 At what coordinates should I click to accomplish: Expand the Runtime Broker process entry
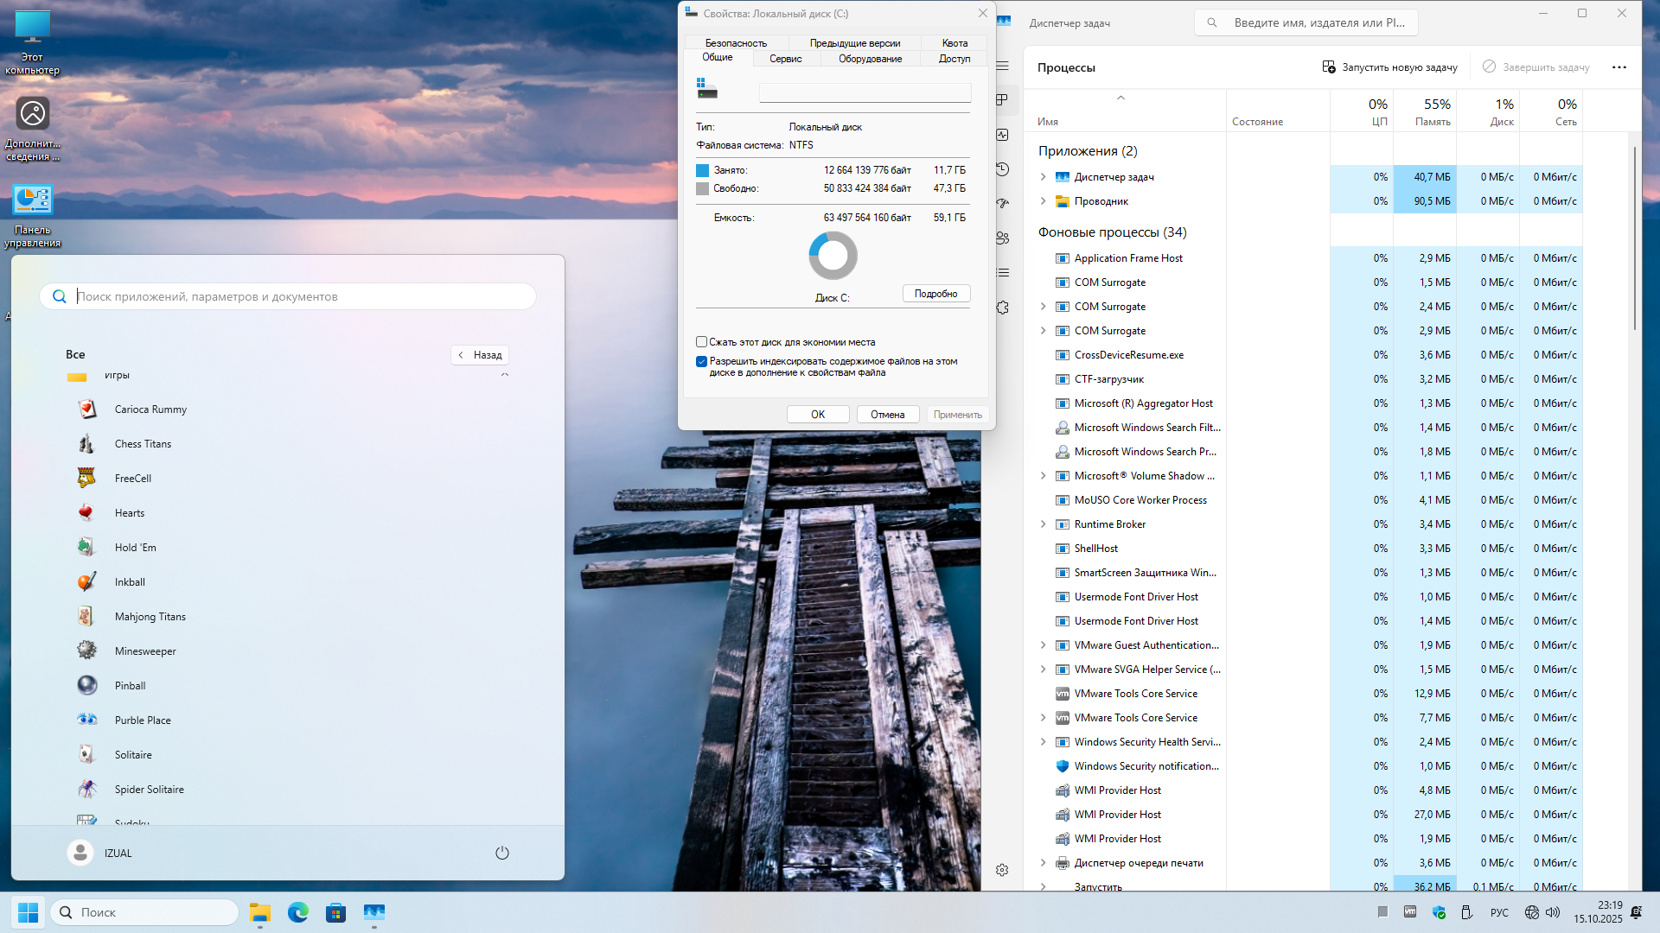(x=1043, y=524)
